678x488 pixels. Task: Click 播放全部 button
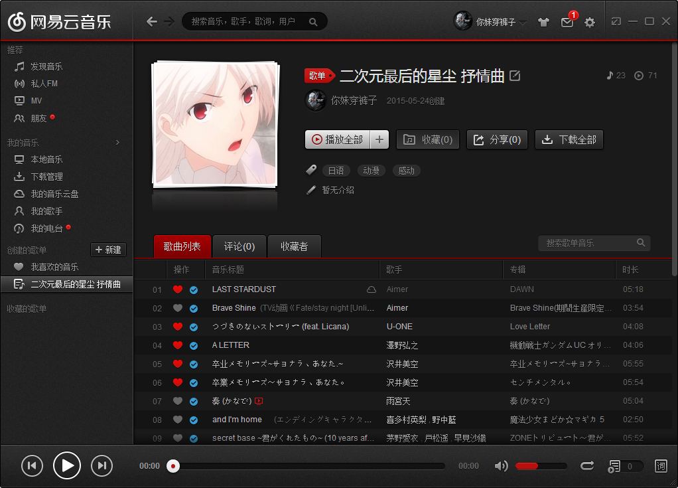338,139
